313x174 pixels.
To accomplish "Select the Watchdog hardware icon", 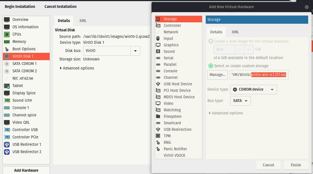I will pyautogui.click(x=158, y=110).
